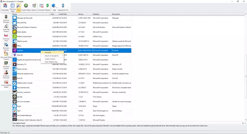The width and height of the screenshot is (247, 134).
Task: Select the Microsoft Solitaire Collection icon
Action: 14,27
